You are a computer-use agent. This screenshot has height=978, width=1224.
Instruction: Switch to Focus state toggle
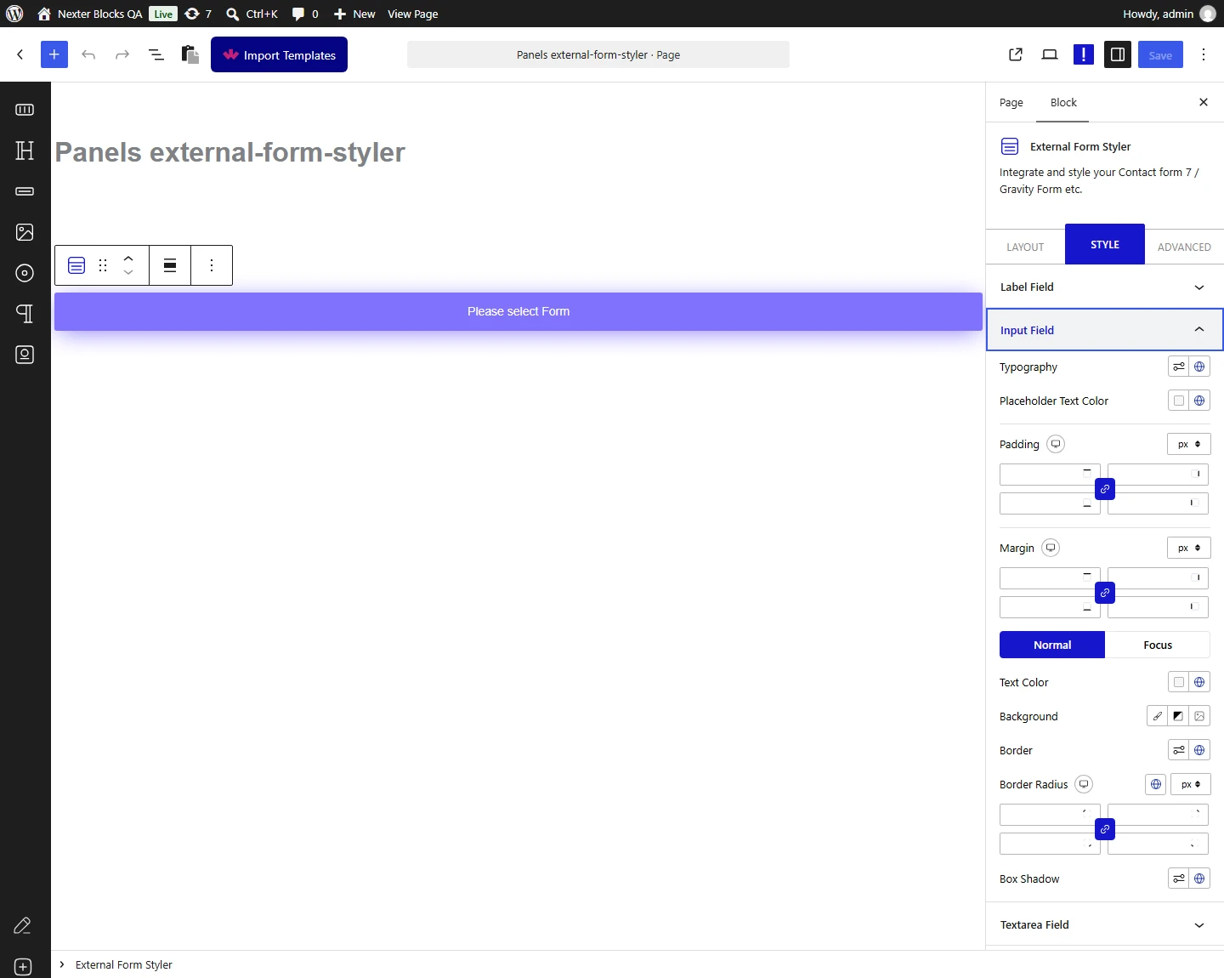point(1158,645)
